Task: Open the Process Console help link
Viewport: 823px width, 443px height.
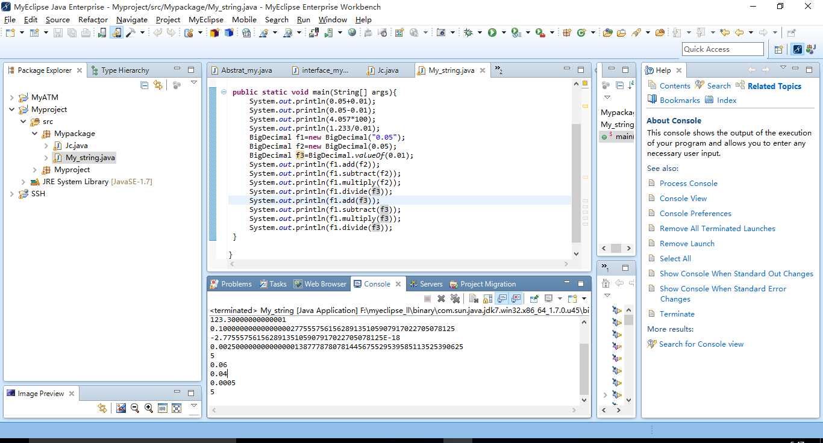Action: [x=688, y=184]
